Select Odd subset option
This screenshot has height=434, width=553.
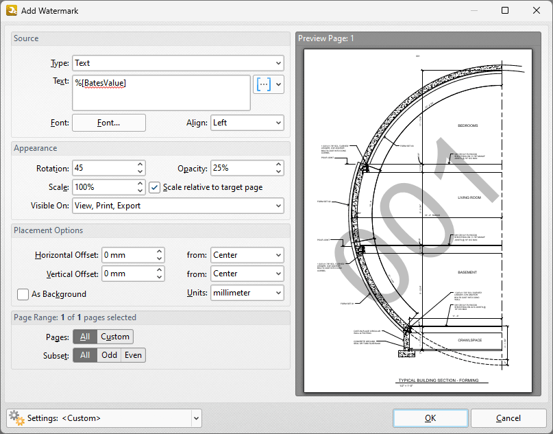(109, 355)
